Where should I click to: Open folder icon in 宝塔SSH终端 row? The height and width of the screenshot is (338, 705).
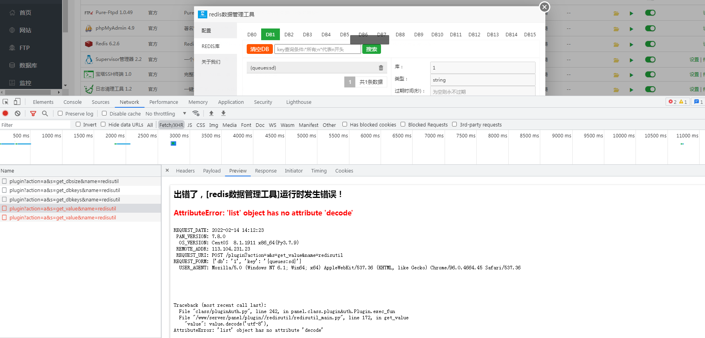coord(616,75)
